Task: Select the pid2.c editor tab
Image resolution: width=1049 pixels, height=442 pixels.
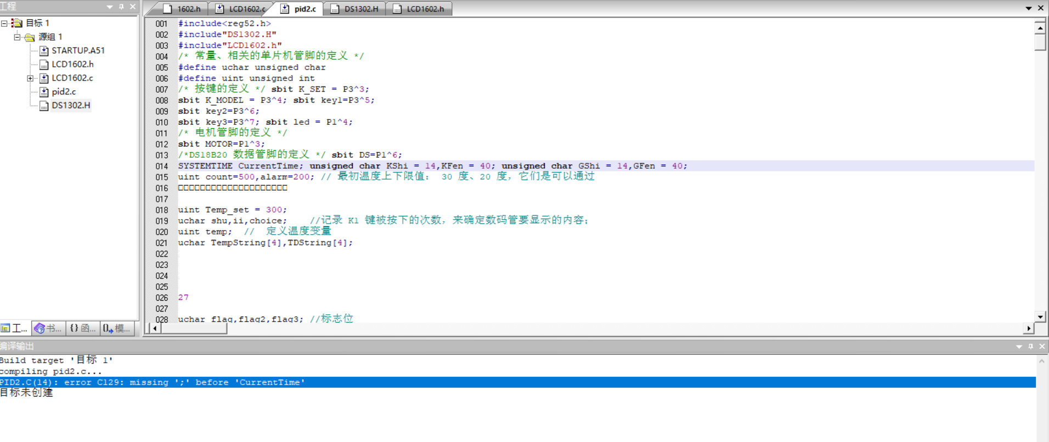Action: coord(299,9)
